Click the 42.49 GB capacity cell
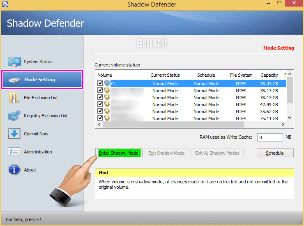This screenshot has width=304, height=226. [269, 105]
